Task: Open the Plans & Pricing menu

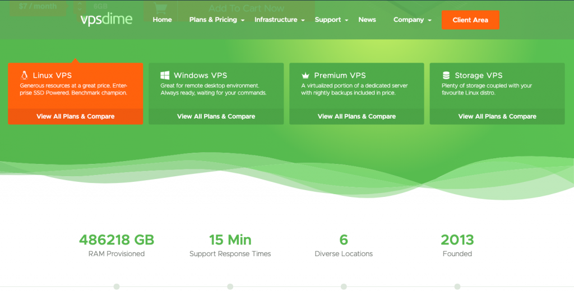Action: 213,20
